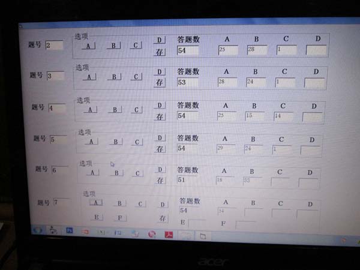Select the A count field showing 25 for question 2

227,50
